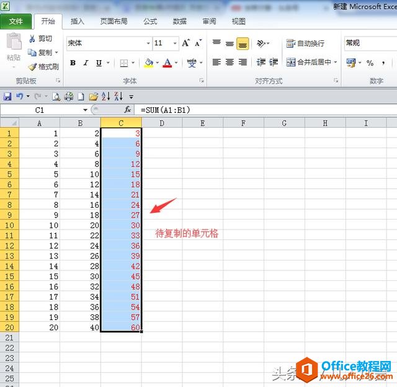This screenshot has height=387, width=397.
Task: Decrease font size with small A
Action: tap(198, 43)
